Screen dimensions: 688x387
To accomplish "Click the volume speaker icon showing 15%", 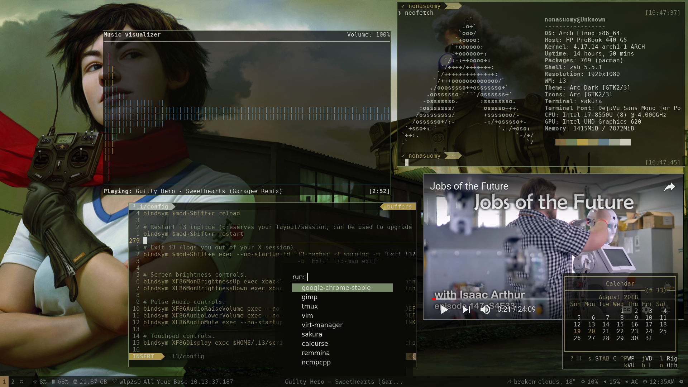I will pyautogui.click(x=605, y=382).
